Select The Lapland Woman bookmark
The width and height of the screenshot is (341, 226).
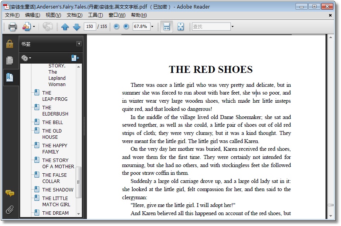click(57, 78)
